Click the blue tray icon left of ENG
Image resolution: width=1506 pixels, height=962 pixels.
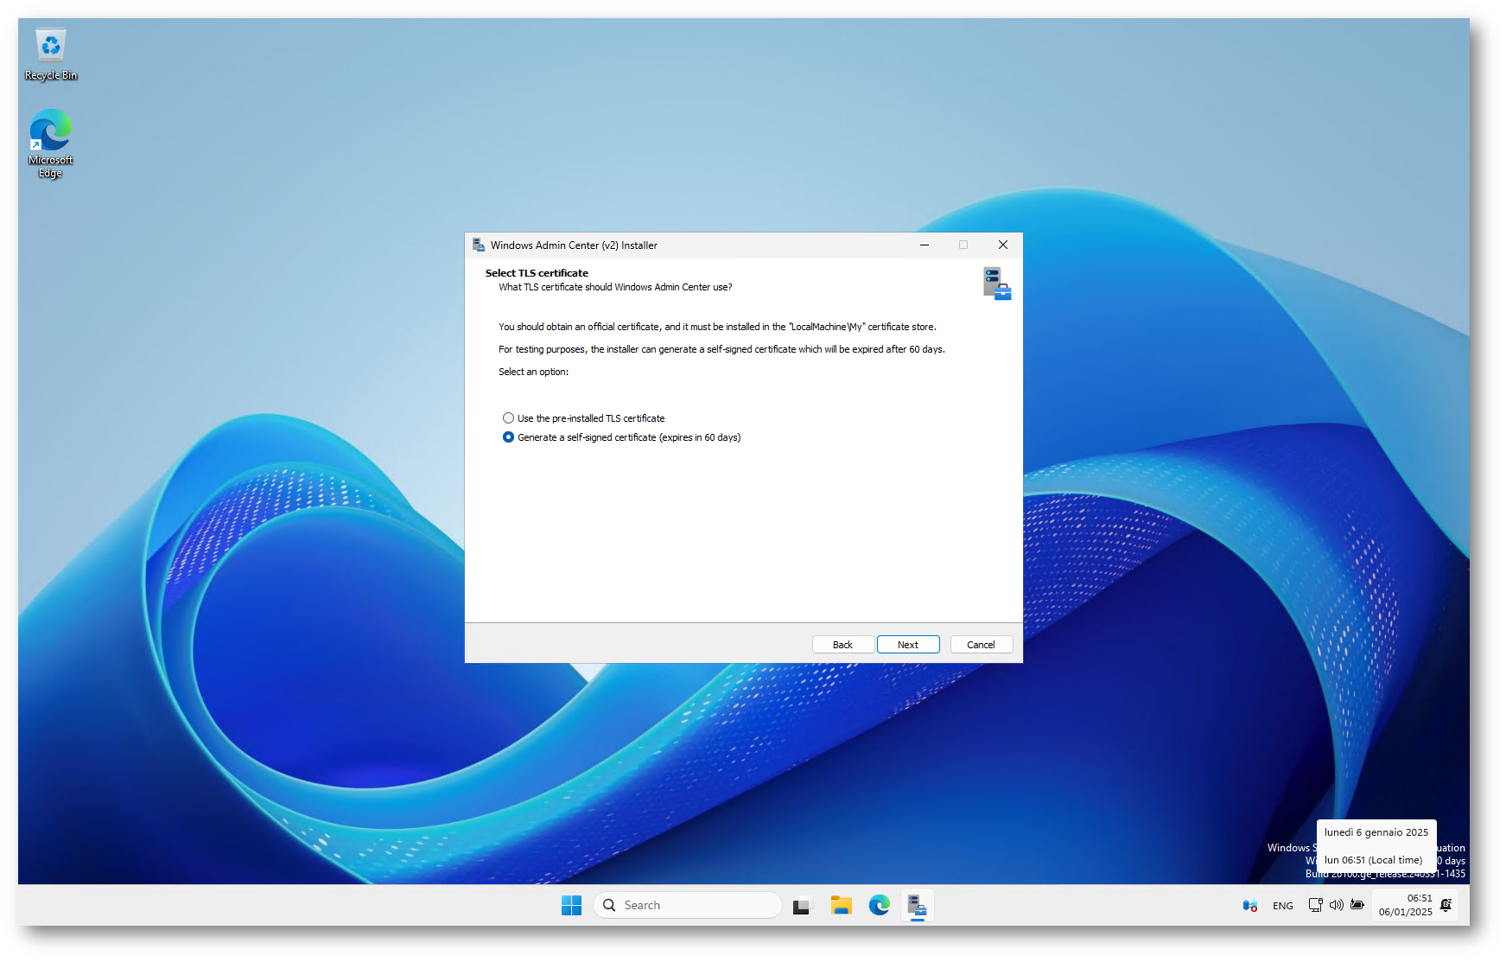click(1250, 906)
